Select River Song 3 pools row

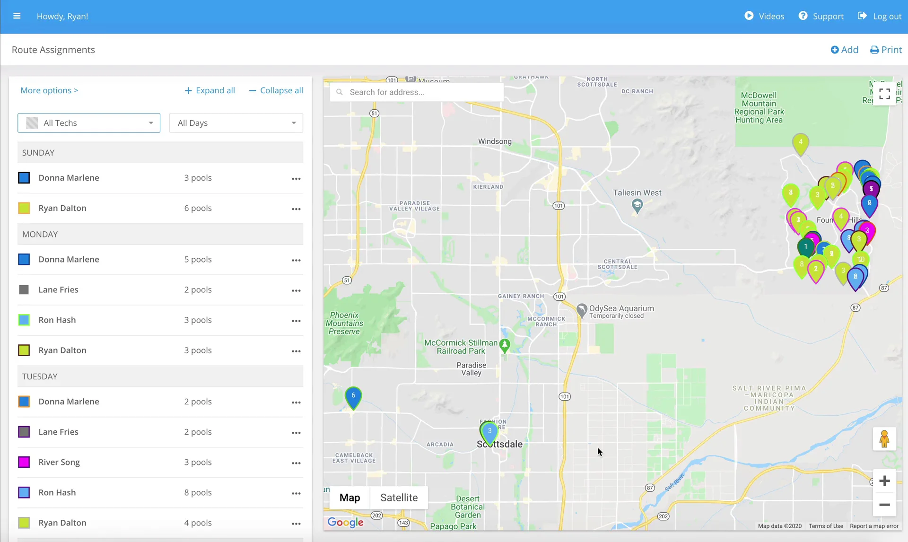pyautogui.click(x=160, y=463)
